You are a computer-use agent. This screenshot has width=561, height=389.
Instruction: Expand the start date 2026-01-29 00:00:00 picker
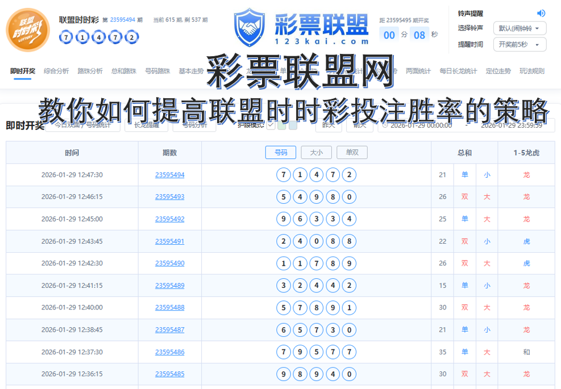(x=421, y=126)
